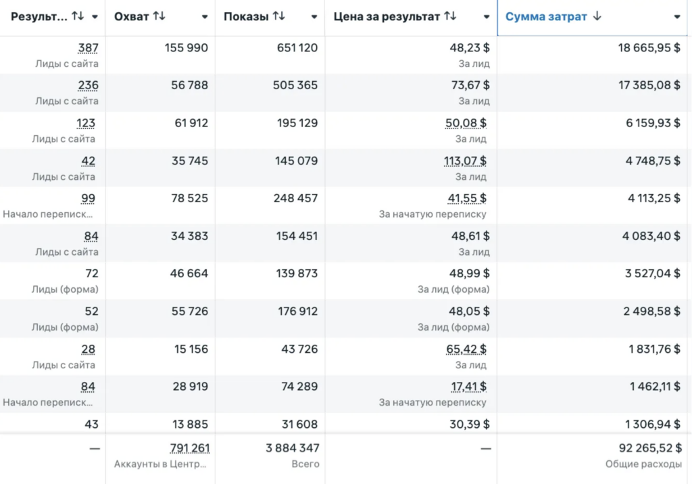The height and width of the screenshot is (484, 692).
Task: Select the spend cell 18 665,95 $
Action: 649,48
